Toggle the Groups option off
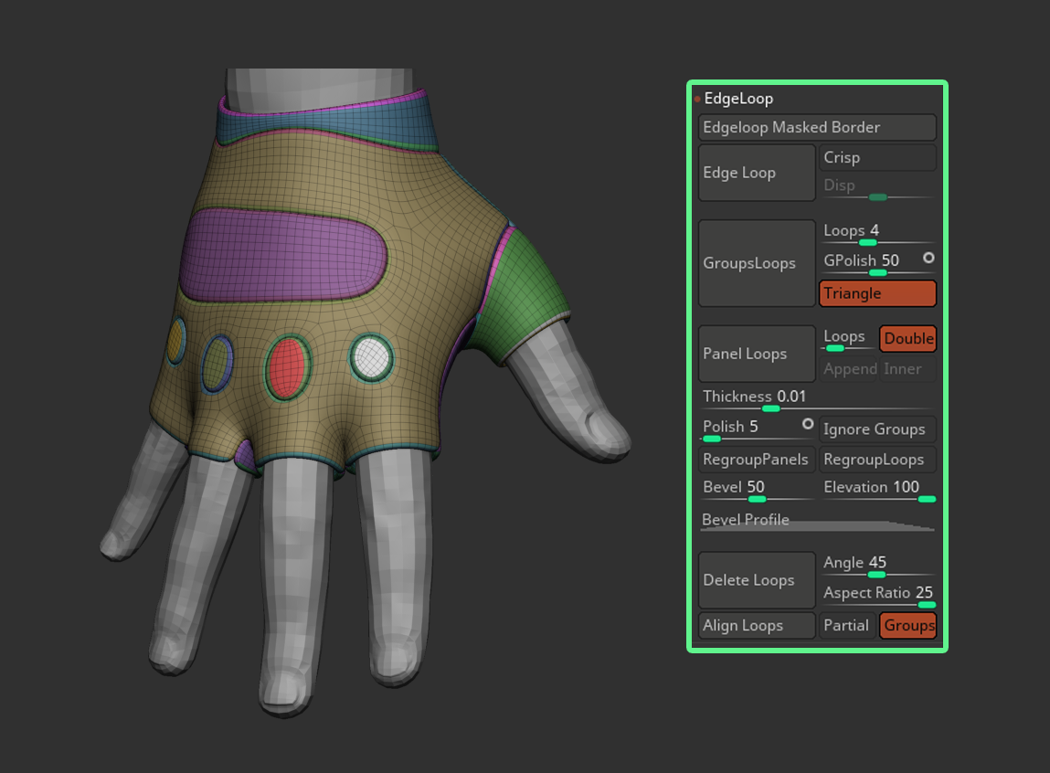1050x773 pixels. pyautogui.click(x=907, y=626)
